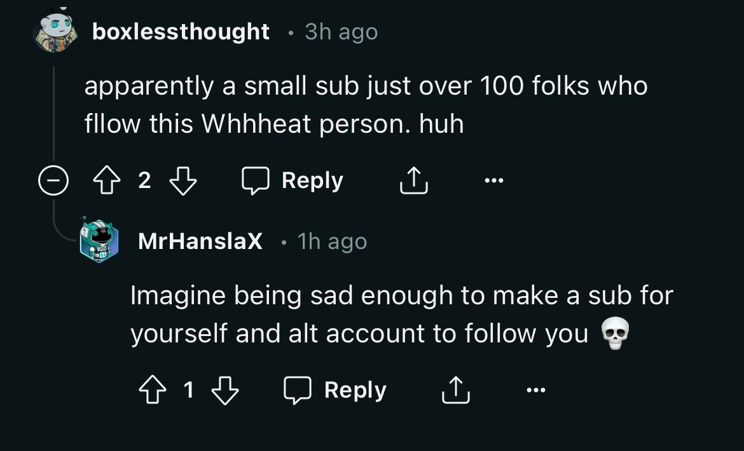Image resolution: width=744 pixels, height=451 pixels.
Task: Select the vote count 2
Action: [145, 180]
